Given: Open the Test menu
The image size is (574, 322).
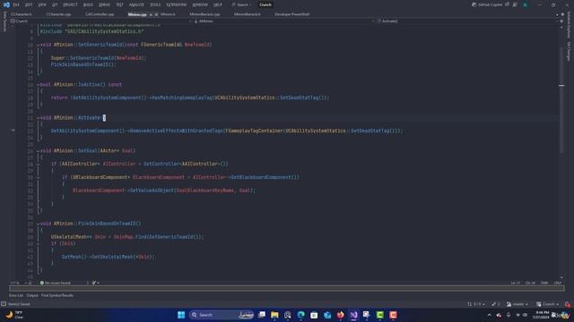Looking at the screenshot, I should click(x=119, y=4).
